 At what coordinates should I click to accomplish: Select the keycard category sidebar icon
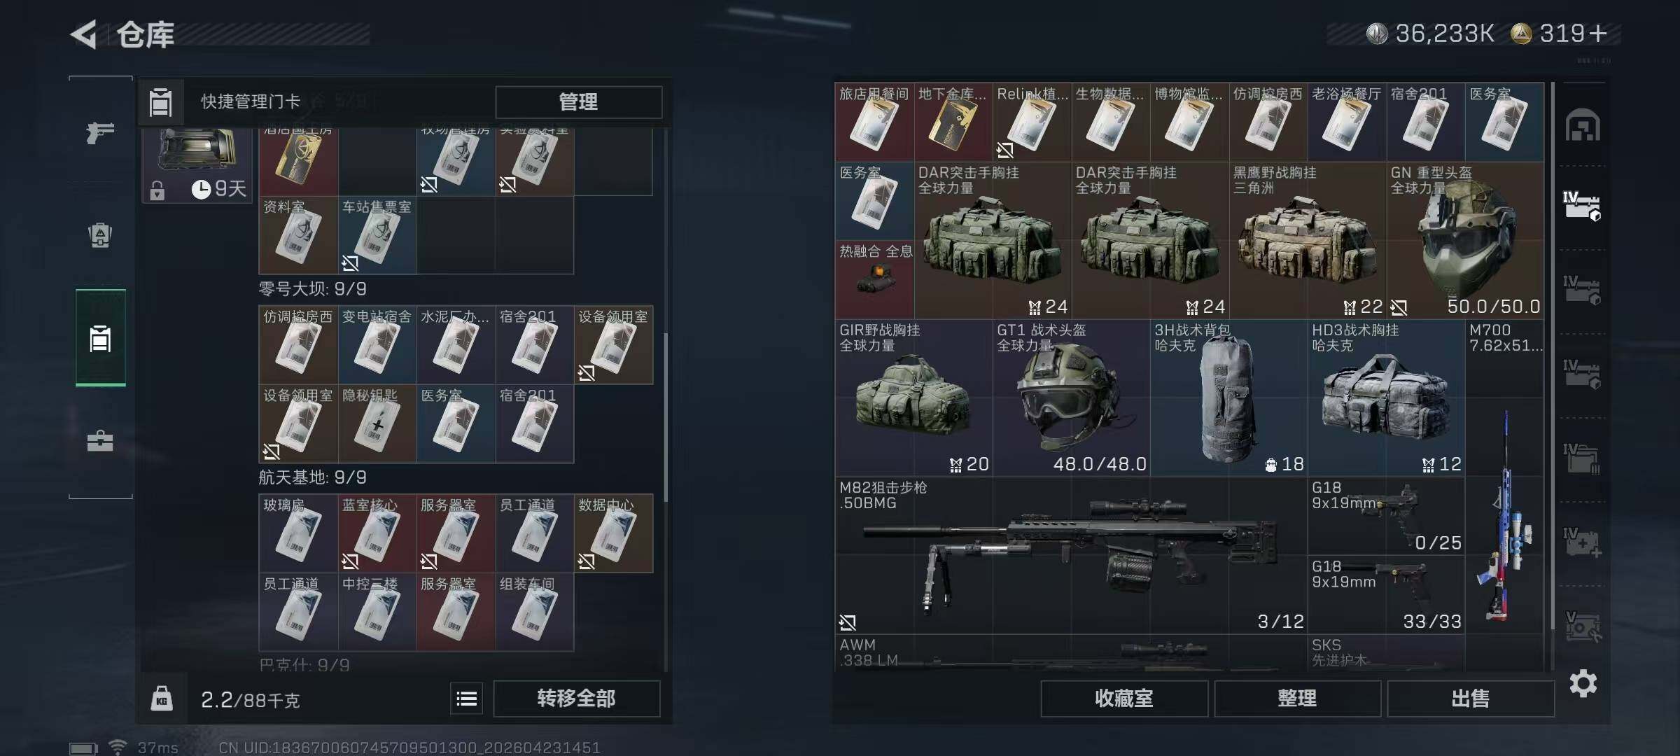[101, 338]
